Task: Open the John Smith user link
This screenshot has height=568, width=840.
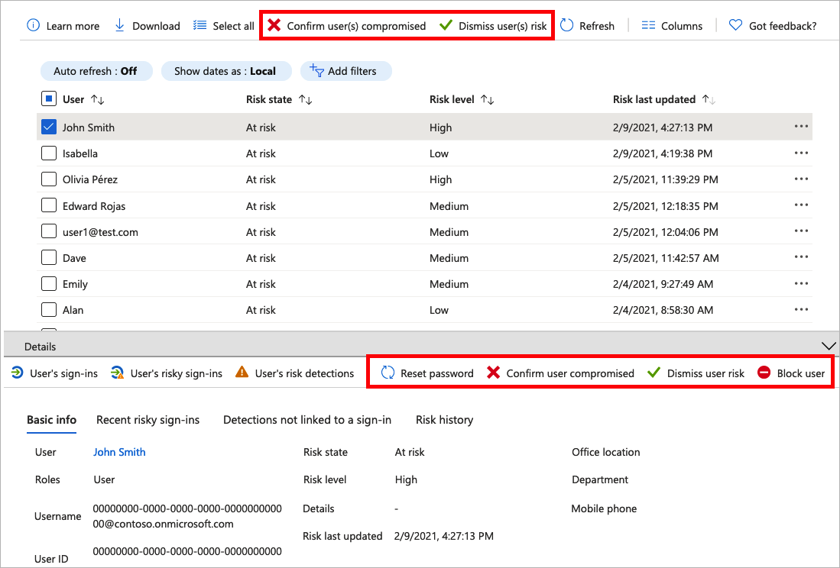Action: (119, 452)
